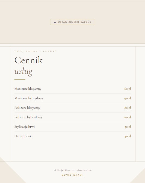Click the 40 zł price
The height and width of the screenshot is (183, 145).
(128, 136)
